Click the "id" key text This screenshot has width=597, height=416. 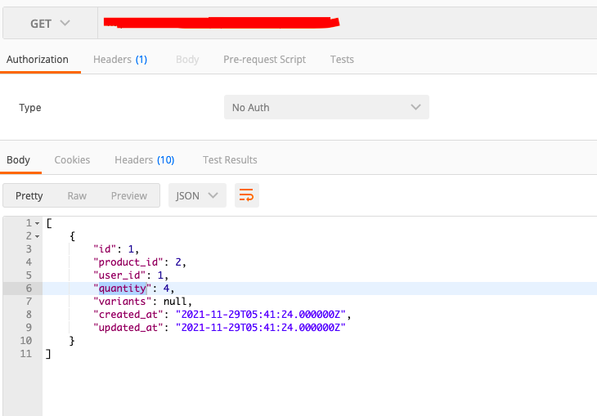click(x=105, y=249)
